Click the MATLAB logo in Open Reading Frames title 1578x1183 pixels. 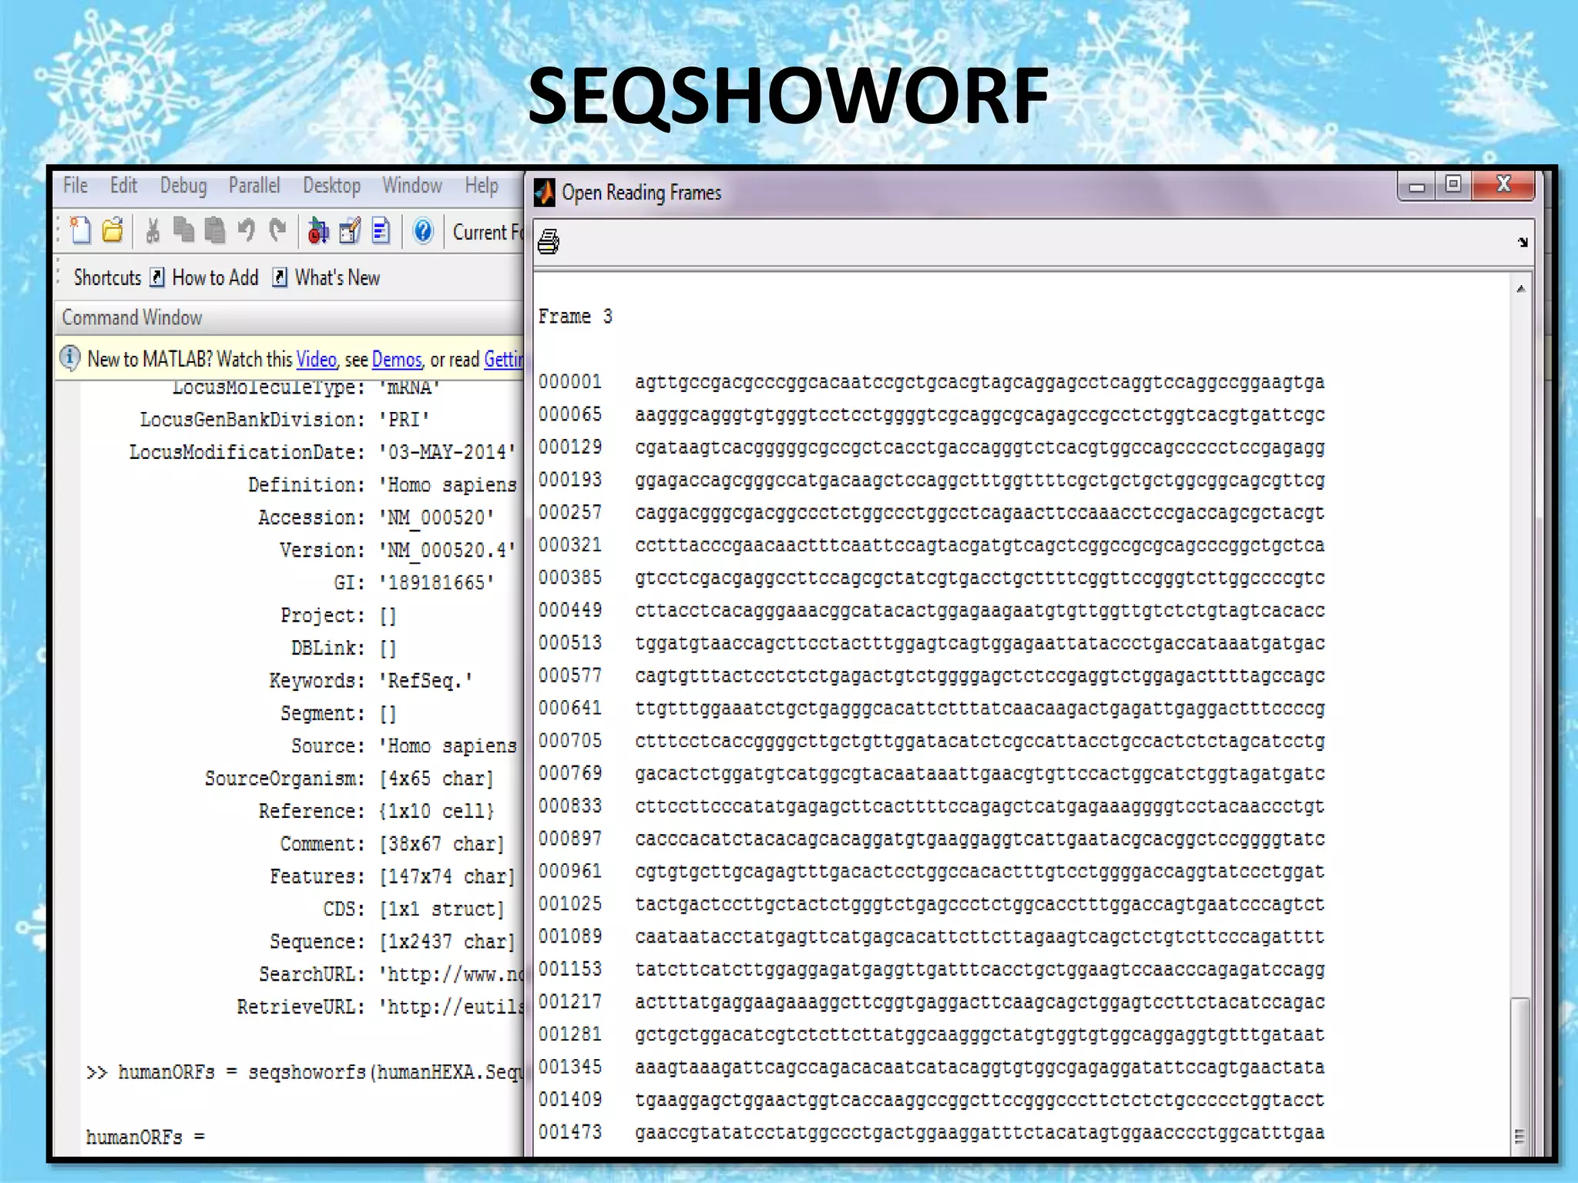point(545,193)
